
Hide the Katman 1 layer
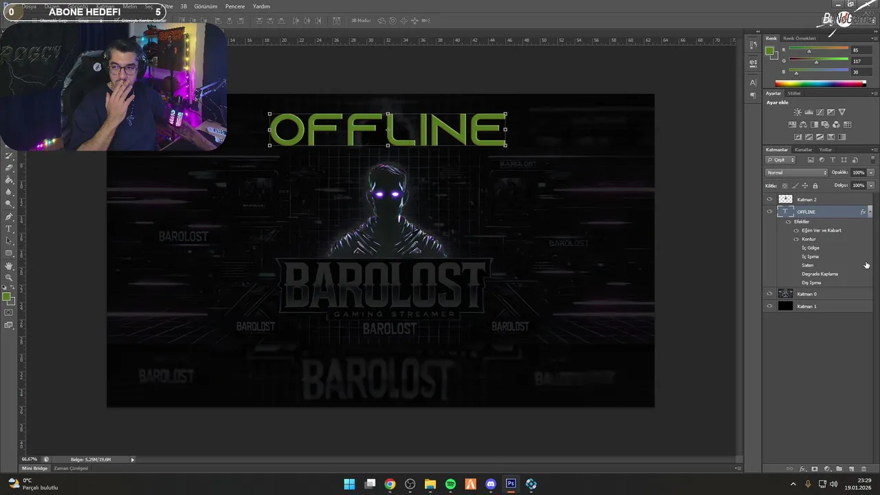769,306
